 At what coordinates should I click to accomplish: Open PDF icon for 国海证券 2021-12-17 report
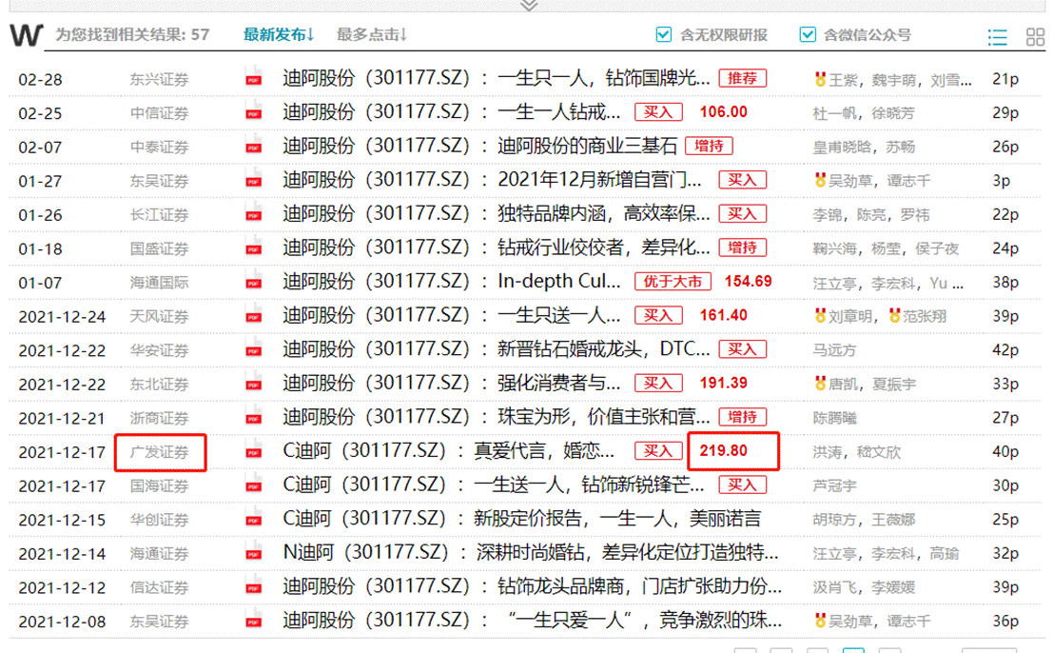[x=253, y=482]
